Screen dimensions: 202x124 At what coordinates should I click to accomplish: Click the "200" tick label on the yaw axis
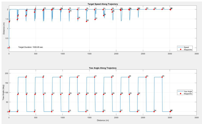[x=7, y=73]
